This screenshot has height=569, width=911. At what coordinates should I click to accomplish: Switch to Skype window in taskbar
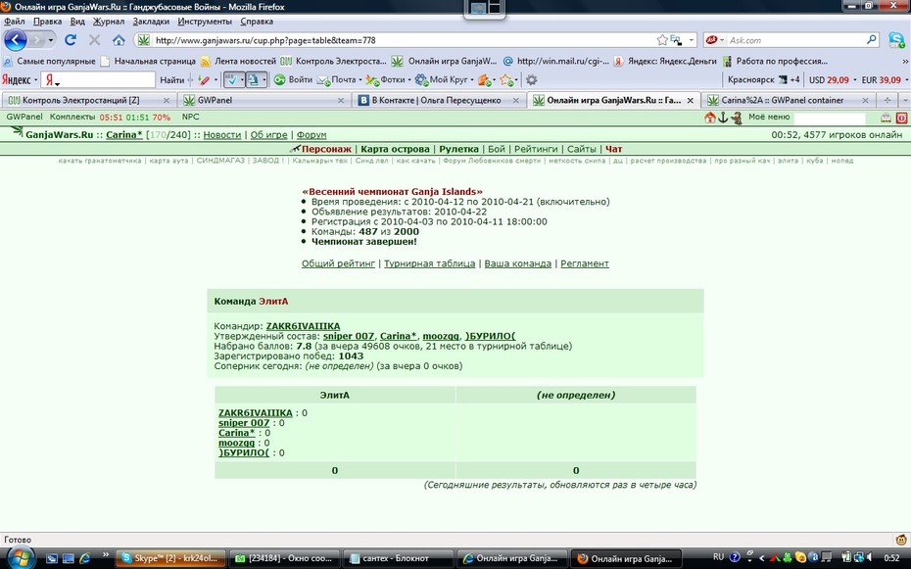pos(170,558)
